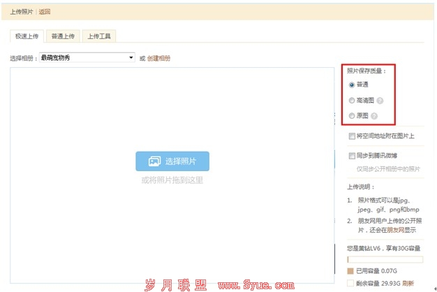
Task: Click the 创建相册 link
Action: tap(158, 58)
